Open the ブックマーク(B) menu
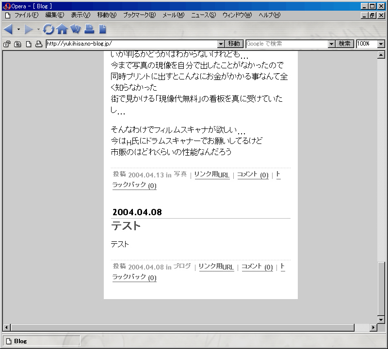Viewport: 388px width, 349px height. click(x=140, y=15)
